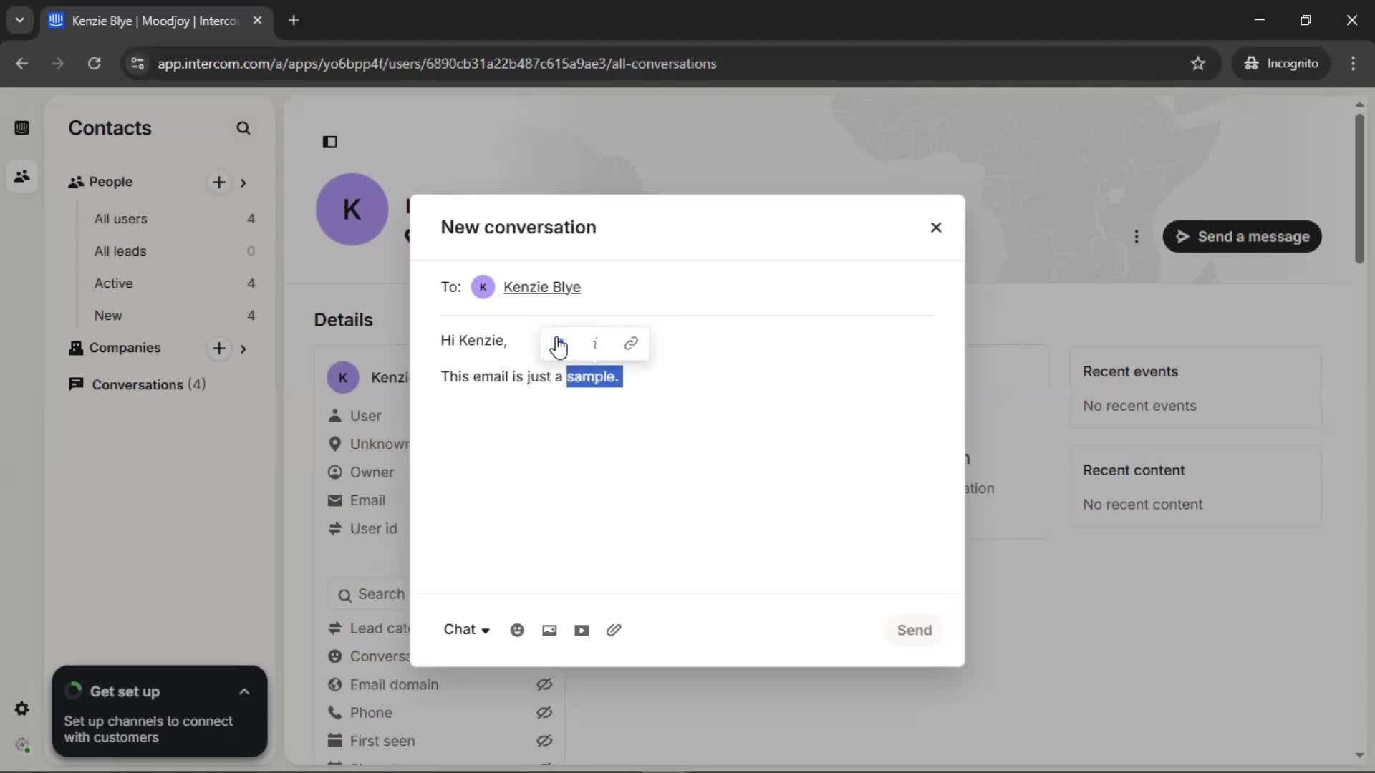Close the New conversation dialog
This screenshot has width=1375, height=773.
tap(936, 228)
